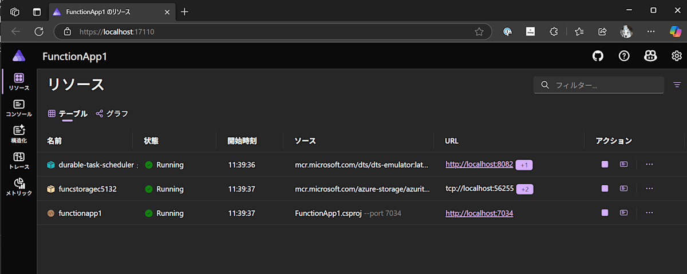Stop the functionapp1 resource
The width and height of the screenshot is (687, 274).
pyautogui.click(x=605, y=213)
